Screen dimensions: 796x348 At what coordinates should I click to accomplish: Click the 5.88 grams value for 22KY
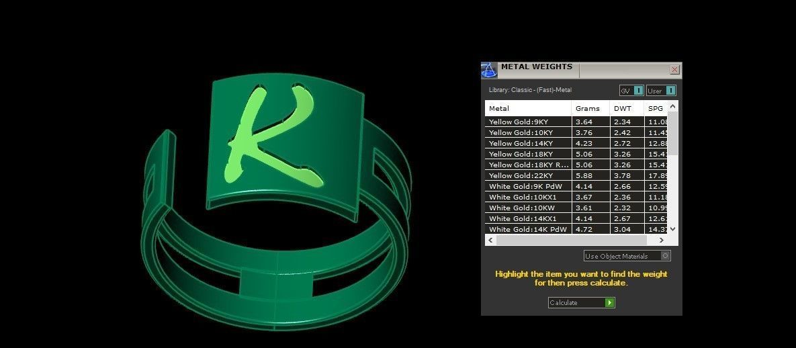583,175
